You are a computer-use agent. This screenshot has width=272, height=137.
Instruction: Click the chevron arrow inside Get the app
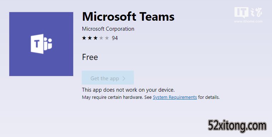(124, 78)
